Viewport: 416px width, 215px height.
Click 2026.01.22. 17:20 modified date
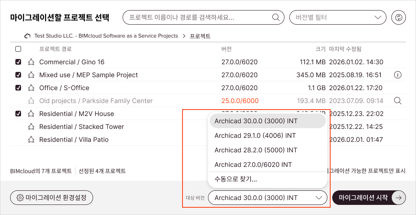(356, 88)
